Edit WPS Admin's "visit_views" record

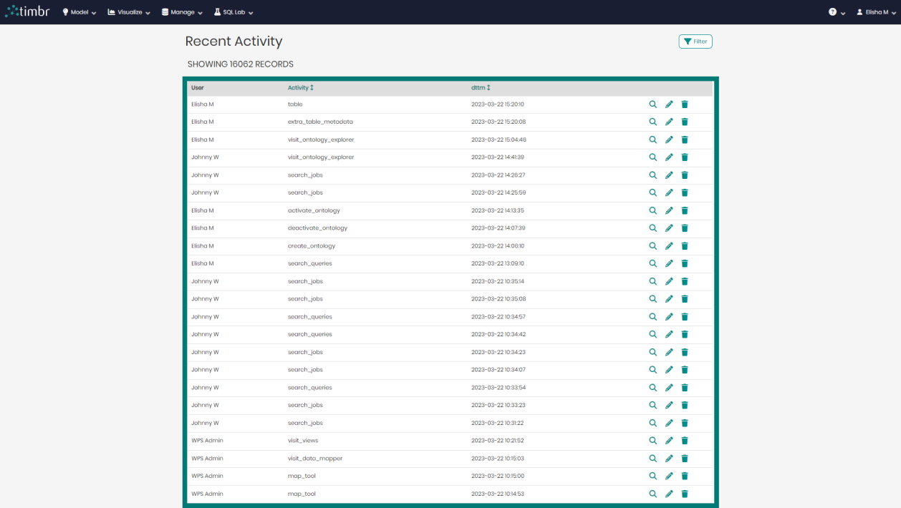(x=669, y=440)
